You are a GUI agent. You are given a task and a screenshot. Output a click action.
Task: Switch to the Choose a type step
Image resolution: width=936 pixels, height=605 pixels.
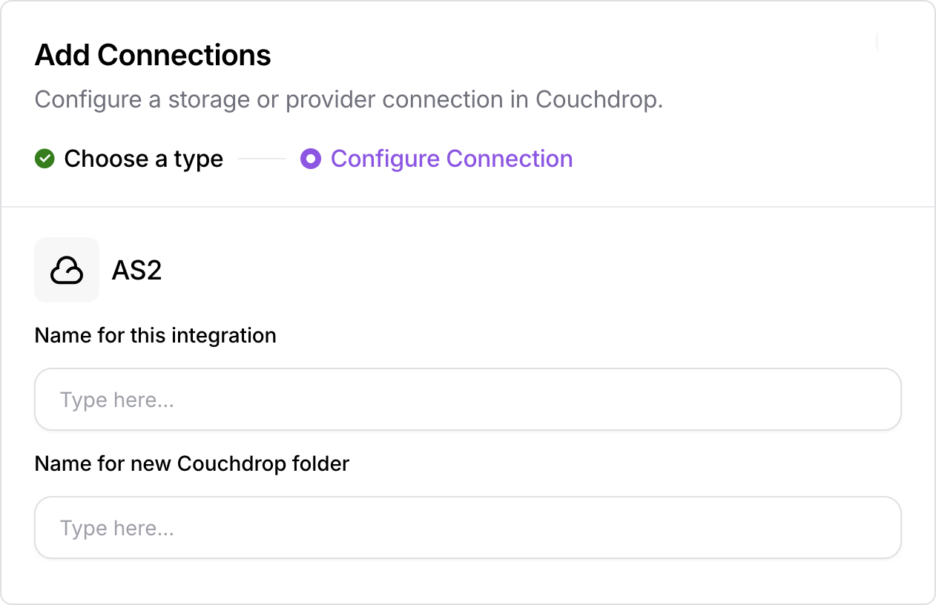pyautogui.click(x=144, y=159)
